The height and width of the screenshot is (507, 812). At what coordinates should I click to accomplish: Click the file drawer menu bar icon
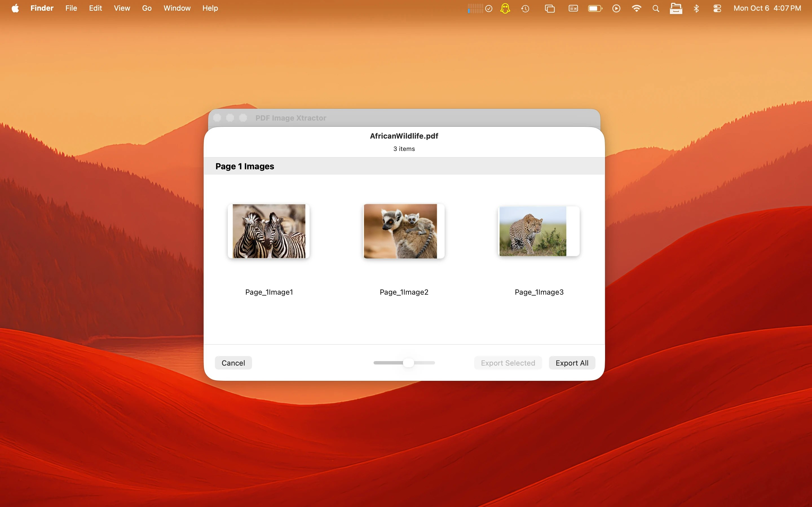(x=676, y=8)
